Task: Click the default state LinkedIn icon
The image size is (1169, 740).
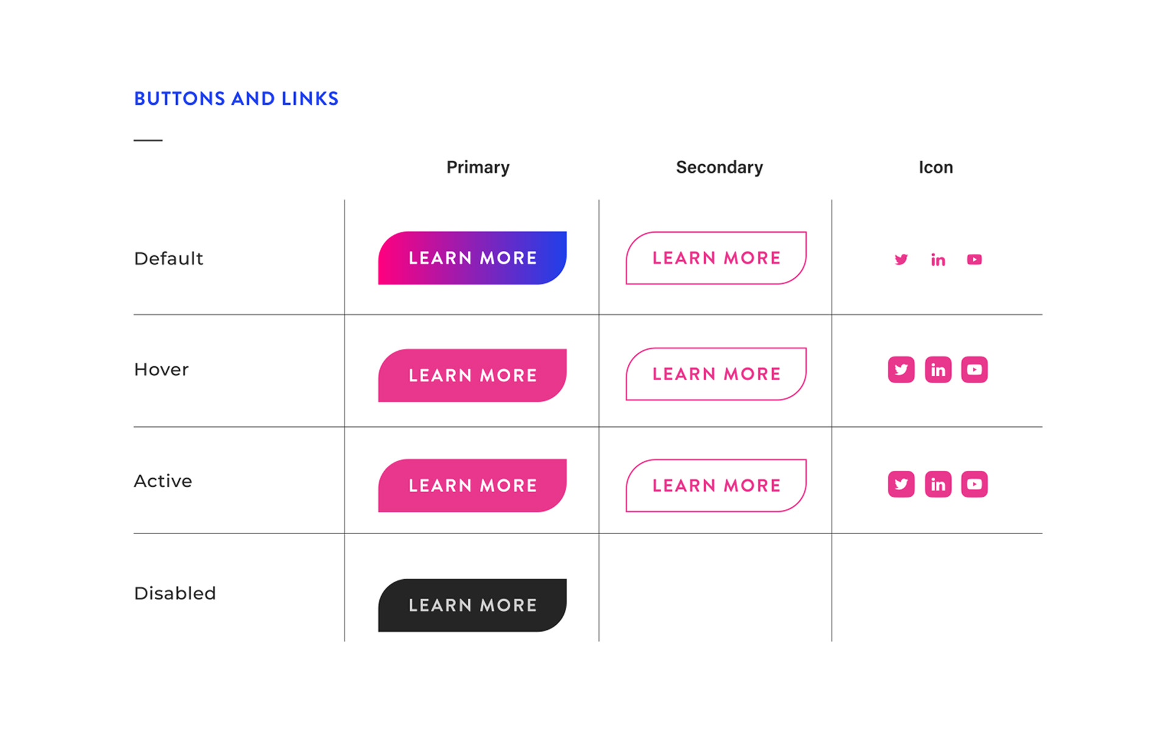Action: pyautogui.click(x=938, y=259)
